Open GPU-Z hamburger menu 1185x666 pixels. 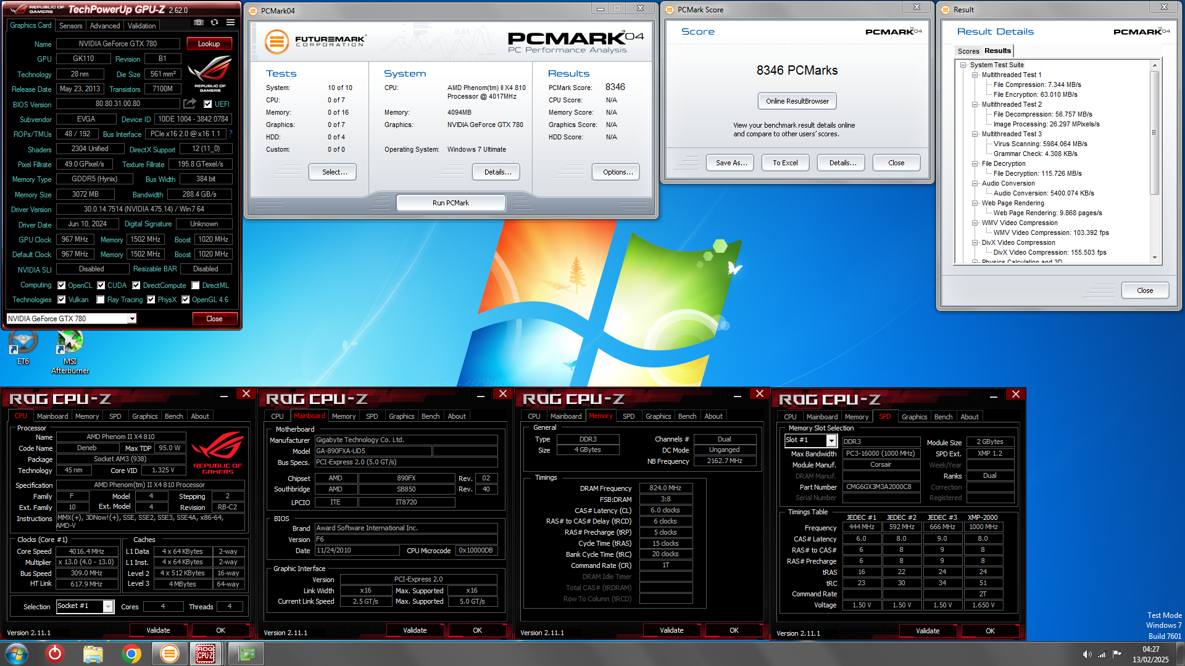coord(230,22)
